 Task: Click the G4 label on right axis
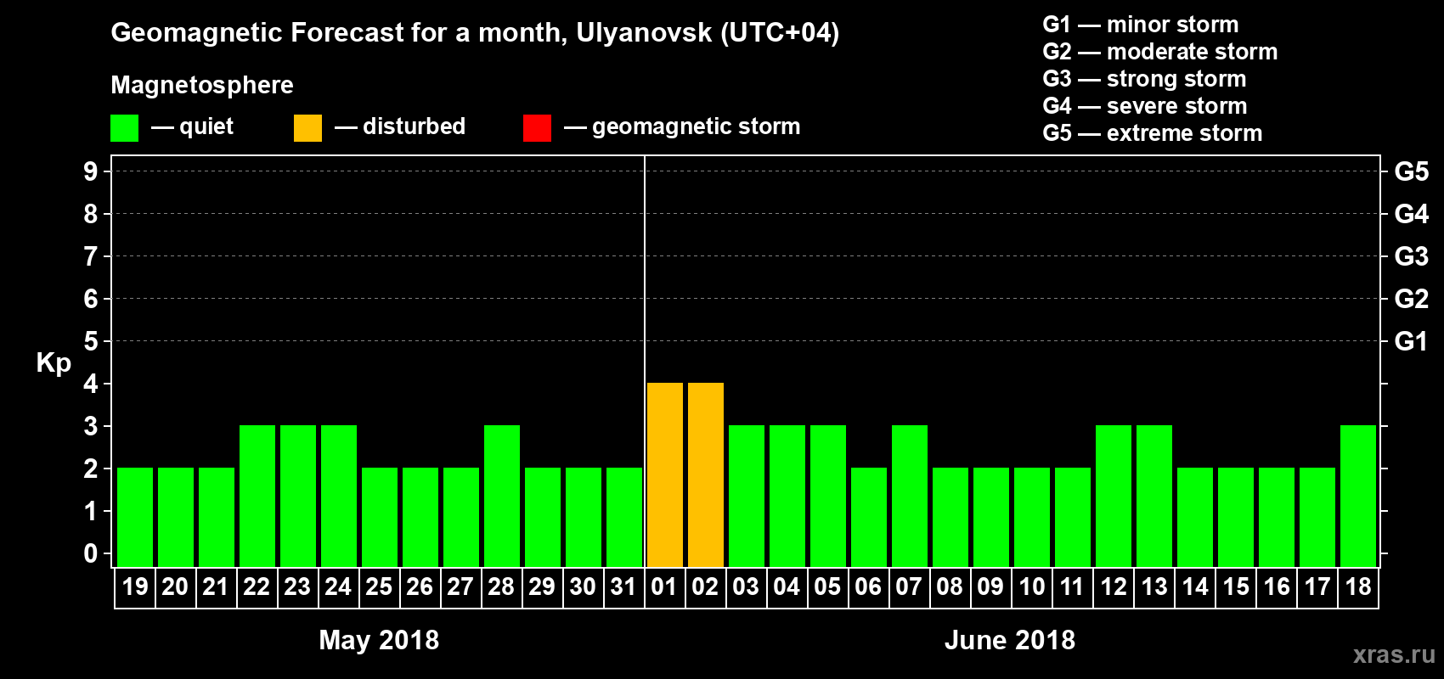(1412, 214)
